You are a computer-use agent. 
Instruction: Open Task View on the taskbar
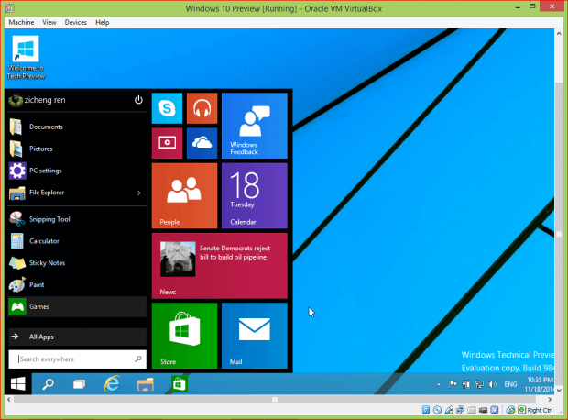(80, 383)
